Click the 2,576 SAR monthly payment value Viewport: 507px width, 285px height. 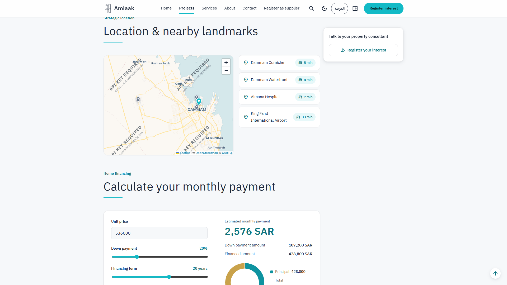click(249, 231)
